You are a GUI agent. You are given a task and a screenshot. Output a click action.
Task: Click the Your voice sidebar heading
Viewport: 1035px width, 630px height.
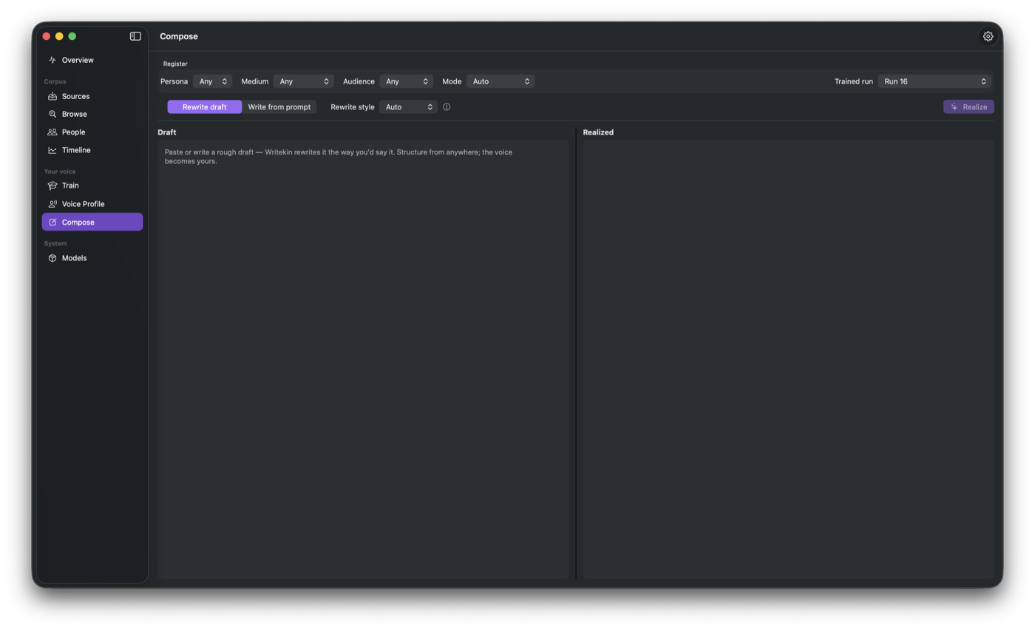click(60, 172)
